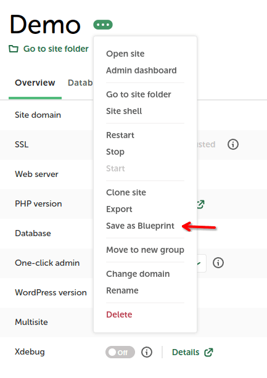Select Move to new group option
The height and width of the screenshot is (378, 267).
click(145, 250)
